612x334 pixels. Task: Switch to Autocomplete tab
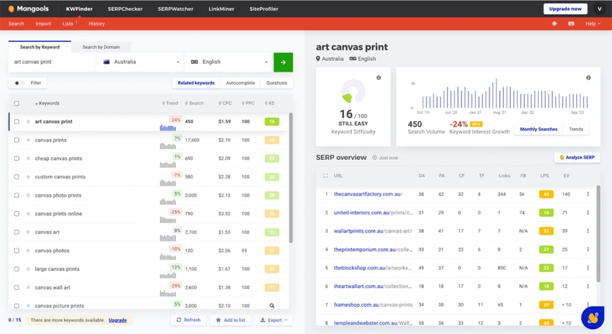pyautogui.click(x=240, y=83)
